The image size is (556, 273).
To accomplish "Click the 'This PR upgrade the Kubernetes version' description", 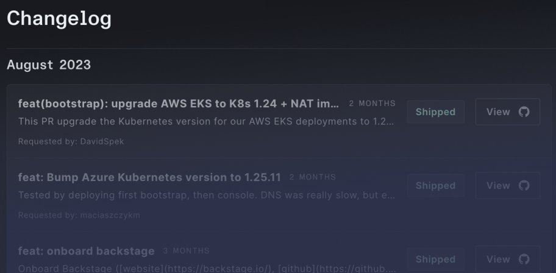I will click(x=206, y=122).
